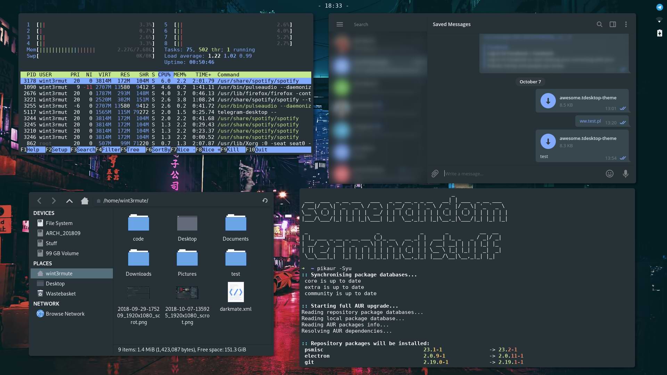The width and height of the screenshot is (667, 375).
Task: Download the 8.3 KB awesome.tdesktop-theme file
Action: (548, 142)
